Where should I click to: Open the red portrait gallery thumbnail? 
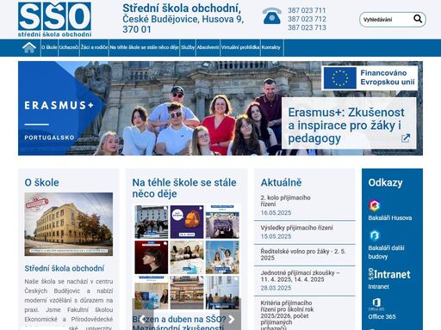(152, 257)
